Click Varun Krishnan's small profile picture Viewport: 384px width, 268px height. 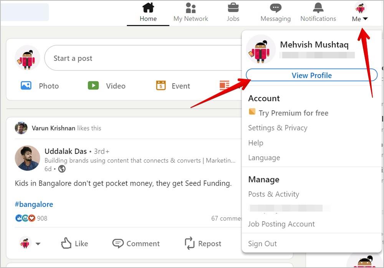coord(21,128)
